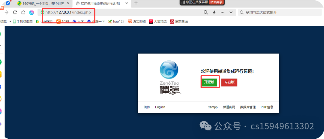The image size is (324, 139).
Task: Expand the 收藏 bookmarks dropdown arrow
Action: (x=10, y=22)
